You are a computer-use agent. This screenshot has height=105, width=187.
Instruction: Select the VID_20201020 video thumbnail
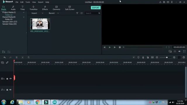(40, 24)
